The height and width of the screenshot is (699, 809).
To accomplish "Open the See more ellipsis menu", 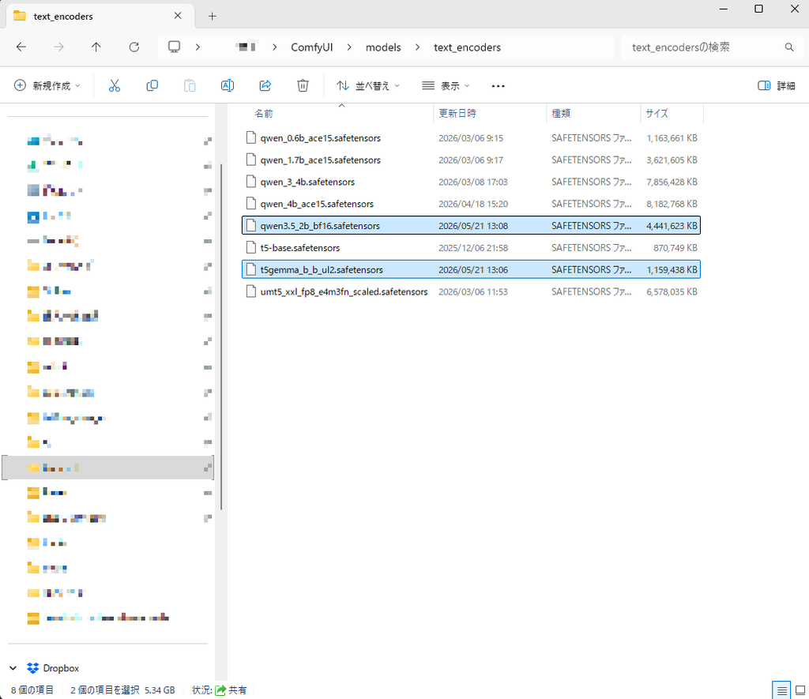I will [x=498, y=86].
